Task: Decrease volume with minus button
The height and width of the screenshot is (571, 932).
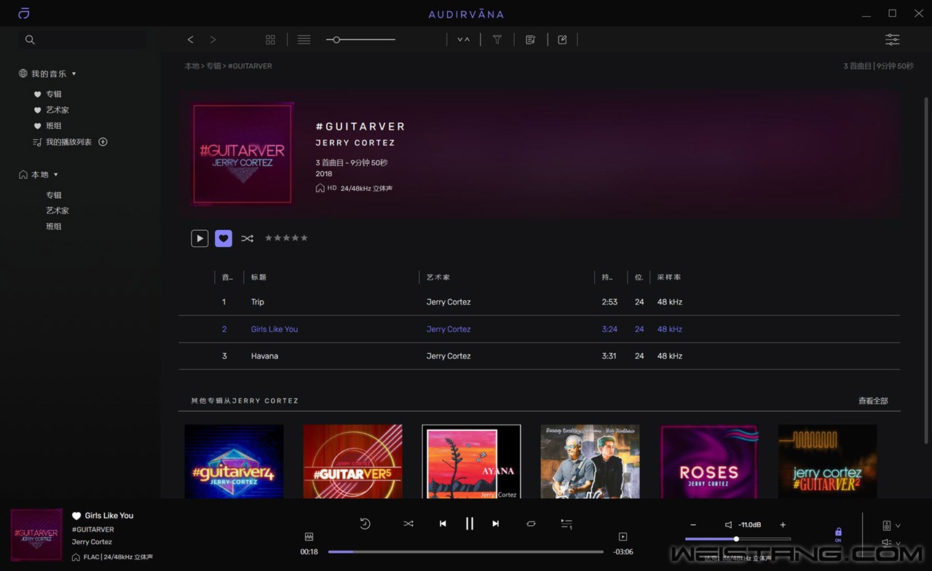Action: (693, 524)
